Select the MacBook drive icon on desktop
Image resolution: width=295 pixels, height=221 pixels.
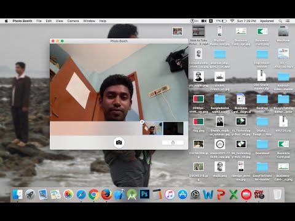coord(283,31)
